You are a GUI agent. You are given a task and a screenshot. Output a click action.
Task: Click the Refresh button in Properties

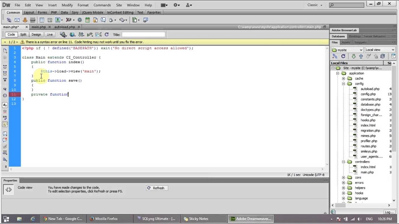157,188
